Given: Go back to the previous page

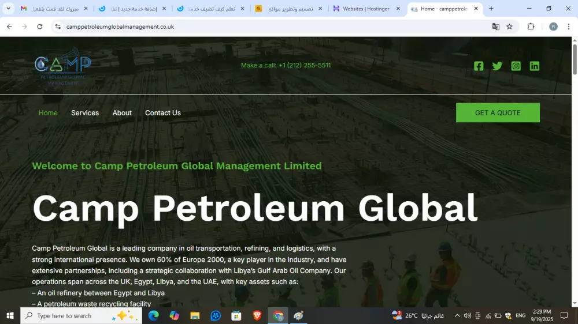Looking at the screenshot, I should pyautogui.click(x=9, y=27).
